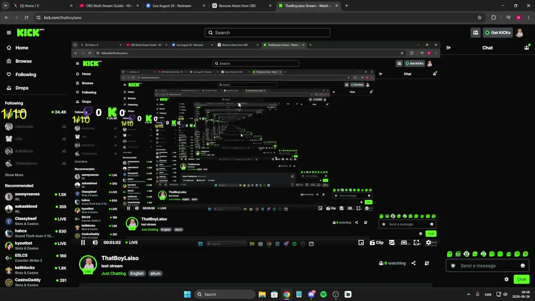Screen dimensions: 535x301
Task: Open AdinRoss in Following list
Action: pos(36,151)
